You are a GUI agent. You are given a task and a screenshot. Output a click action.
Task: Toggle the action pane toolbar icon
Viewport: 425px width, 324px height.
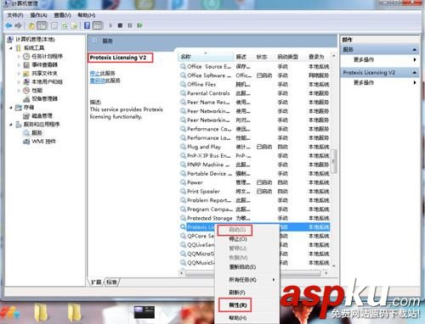pyautogui.click(x=98, y=25)
